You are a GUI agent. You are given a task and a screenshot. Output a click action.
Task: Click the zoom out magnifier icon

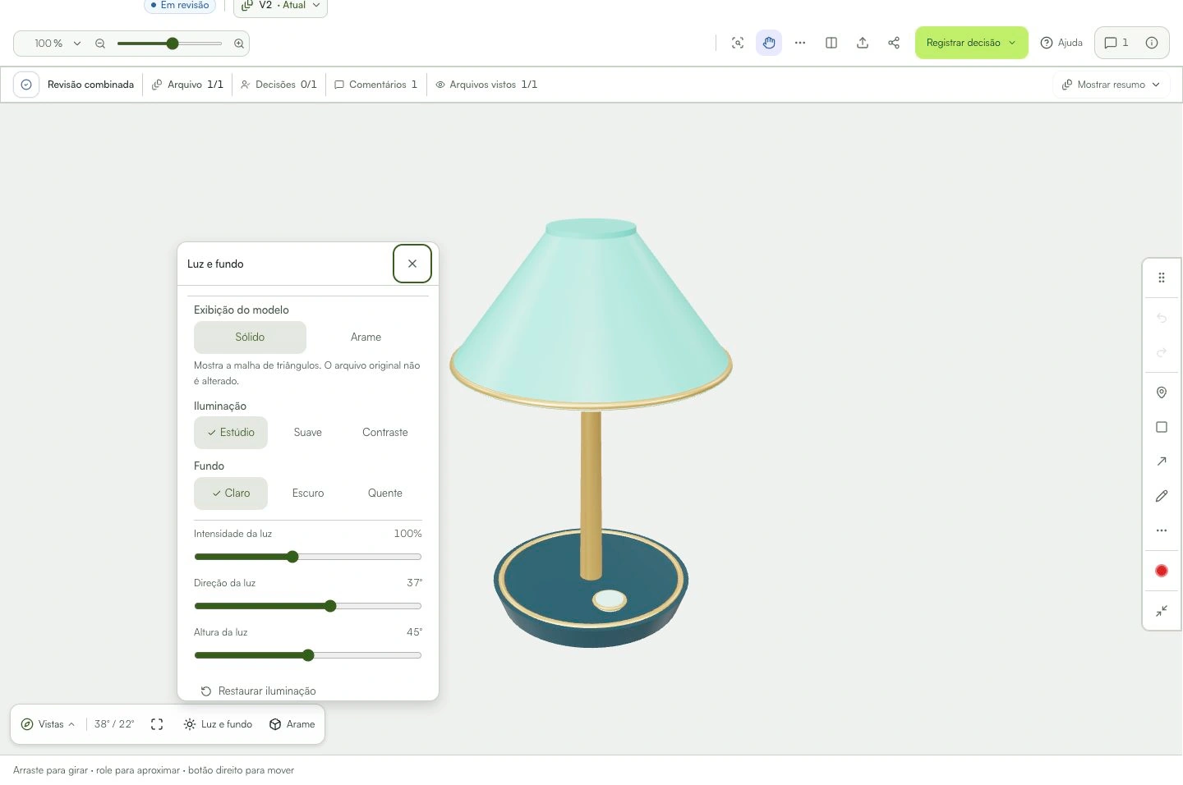(x=100, y=44)
